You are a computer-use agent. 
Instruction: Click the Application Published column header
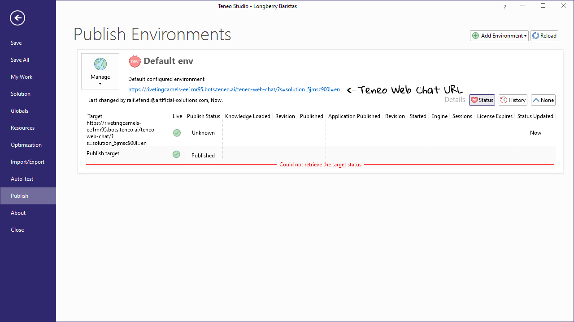point(354,116)
